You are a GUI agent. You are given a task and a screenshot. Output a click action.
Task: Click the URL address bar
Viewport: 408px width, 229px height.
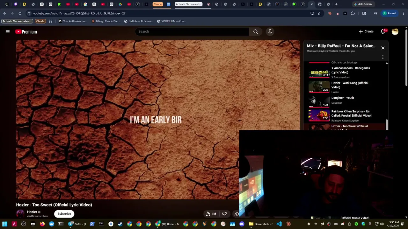[x=169, y=13]
